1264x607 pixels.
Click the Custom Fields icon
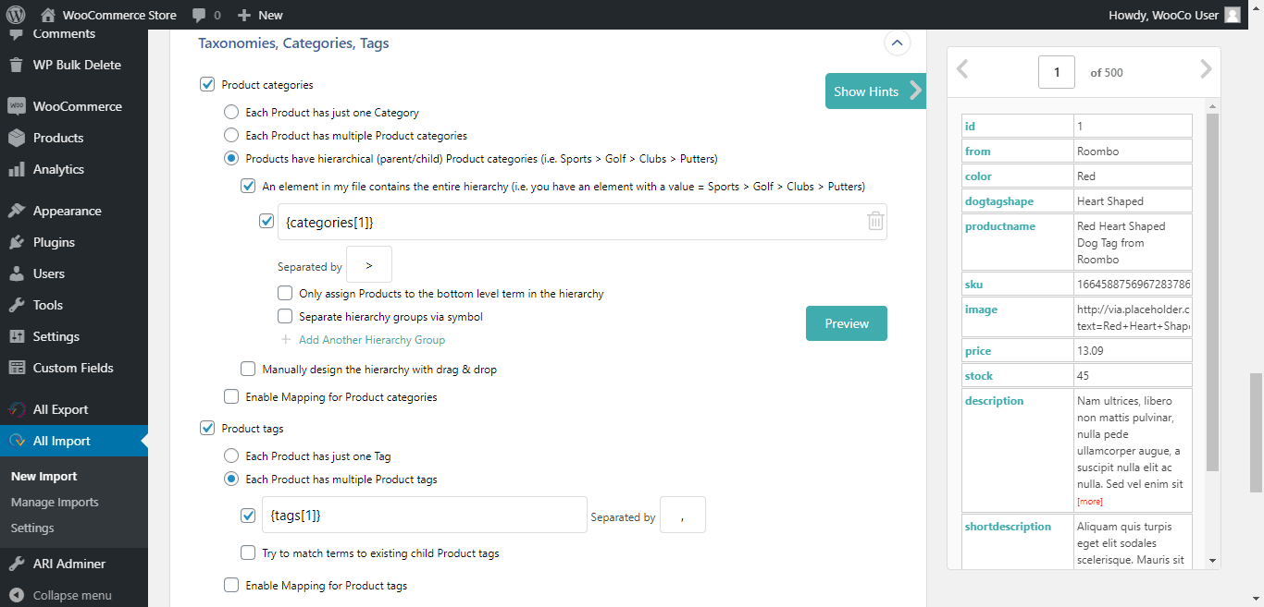pyautogui.click(x=17, y=368)
